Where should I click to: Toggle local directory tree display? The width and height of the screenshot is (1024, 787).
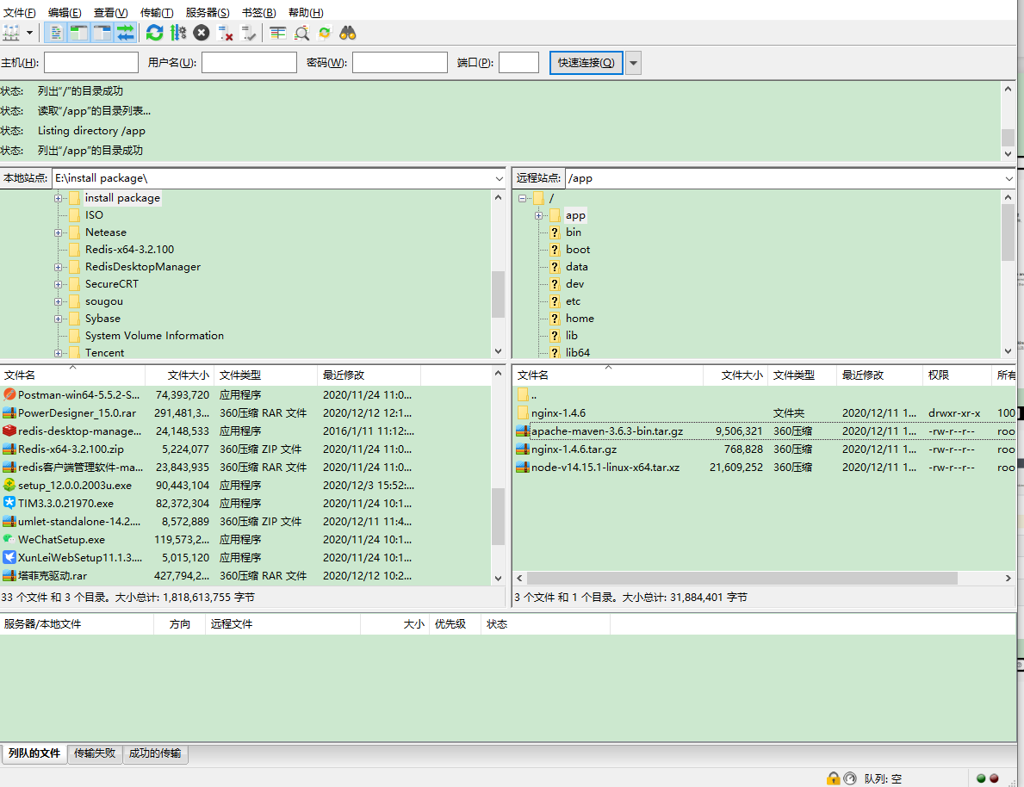[79, 33]
